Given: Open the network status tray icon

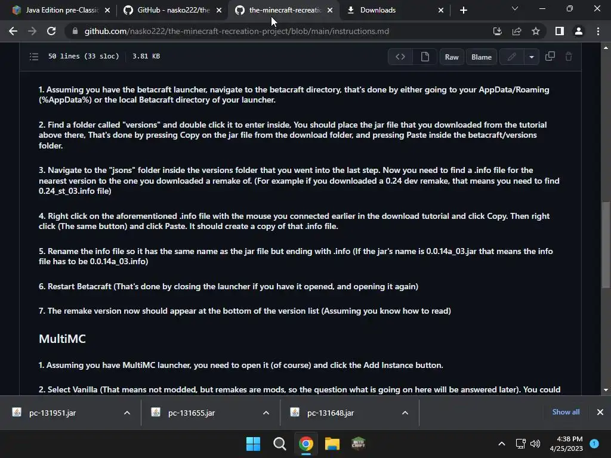Looking at the screenshot, I should (520, 444).
